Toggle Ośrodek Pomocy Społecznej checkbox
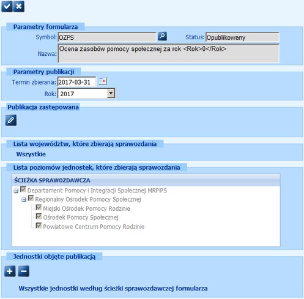The height and width of the screenshot is (299, 304). 39,216
